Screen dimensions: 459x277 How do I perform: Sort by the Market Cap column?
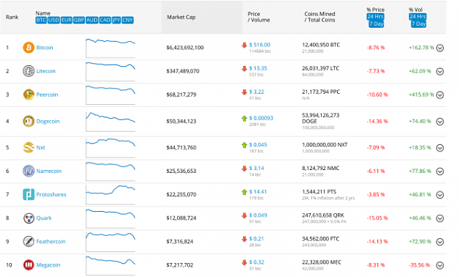[181, 17]
